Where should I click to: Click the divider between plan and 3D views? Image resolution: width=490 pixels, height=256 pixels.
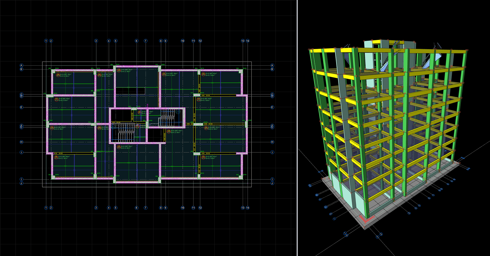point(297,128)
